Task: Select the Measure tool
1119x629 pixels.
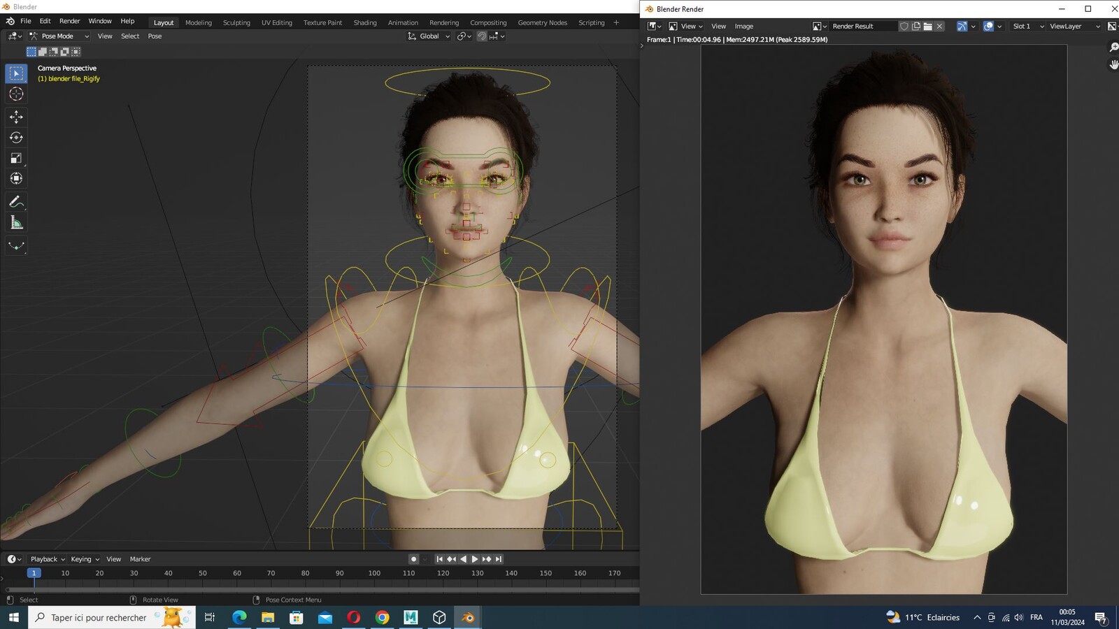Action: tap(16, 223)
